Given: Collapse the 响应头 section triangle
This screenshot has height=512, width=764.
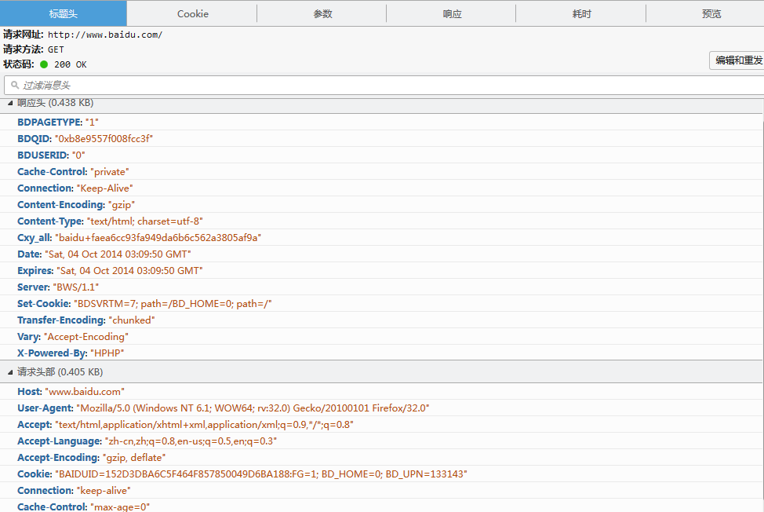Looking at the screenshot, I should pyautogui.click(x=10, y=103).
